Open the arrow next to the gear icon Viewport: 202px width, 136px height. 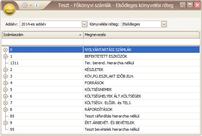click(x=30, y=5)
